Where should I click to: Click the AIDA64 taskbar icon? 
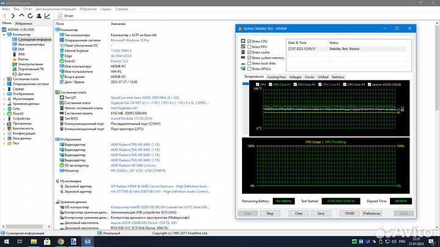coord(87,242)
